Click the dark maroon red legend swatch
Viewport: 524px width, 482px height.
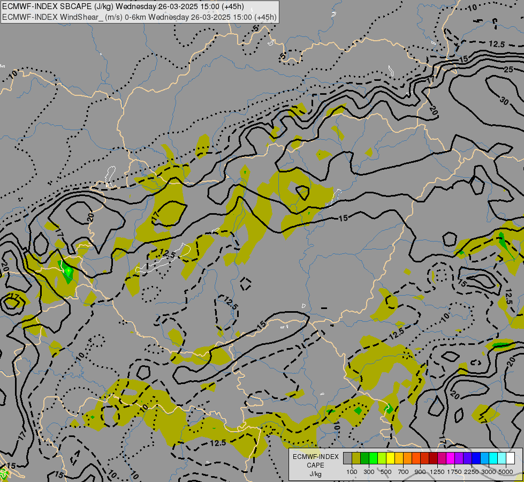[x=433, y=458]
